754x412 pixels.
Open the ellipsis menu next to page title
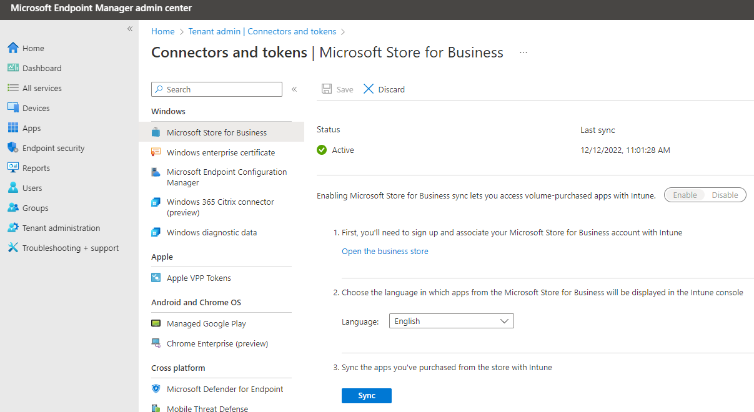[x=523, y=52]
